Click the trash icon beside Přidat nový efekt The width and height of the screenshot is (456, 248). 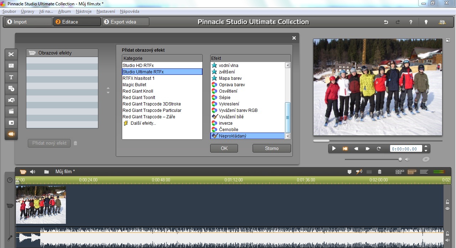pyautogui.click(x=75, y=143)
